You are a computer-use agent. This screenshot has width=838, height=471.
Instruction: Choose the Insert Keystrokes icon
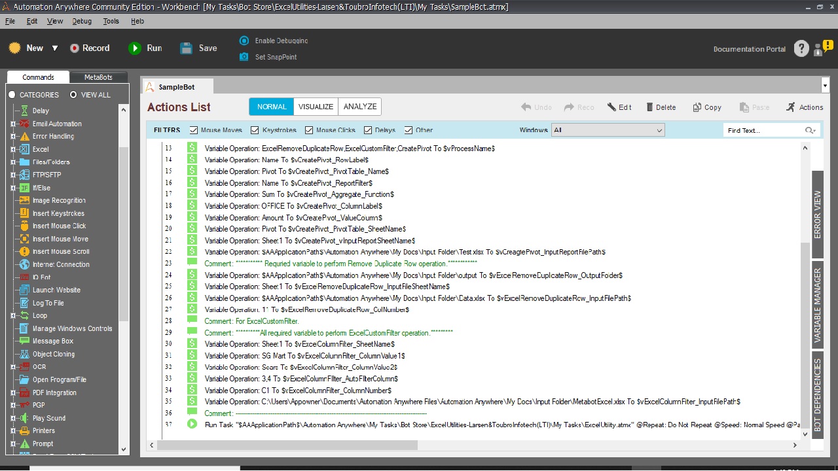(x=24, y=213)
